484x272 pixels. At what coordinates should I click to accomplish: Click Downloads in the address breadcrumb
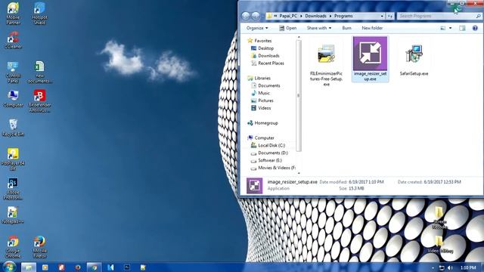[315, 16]
